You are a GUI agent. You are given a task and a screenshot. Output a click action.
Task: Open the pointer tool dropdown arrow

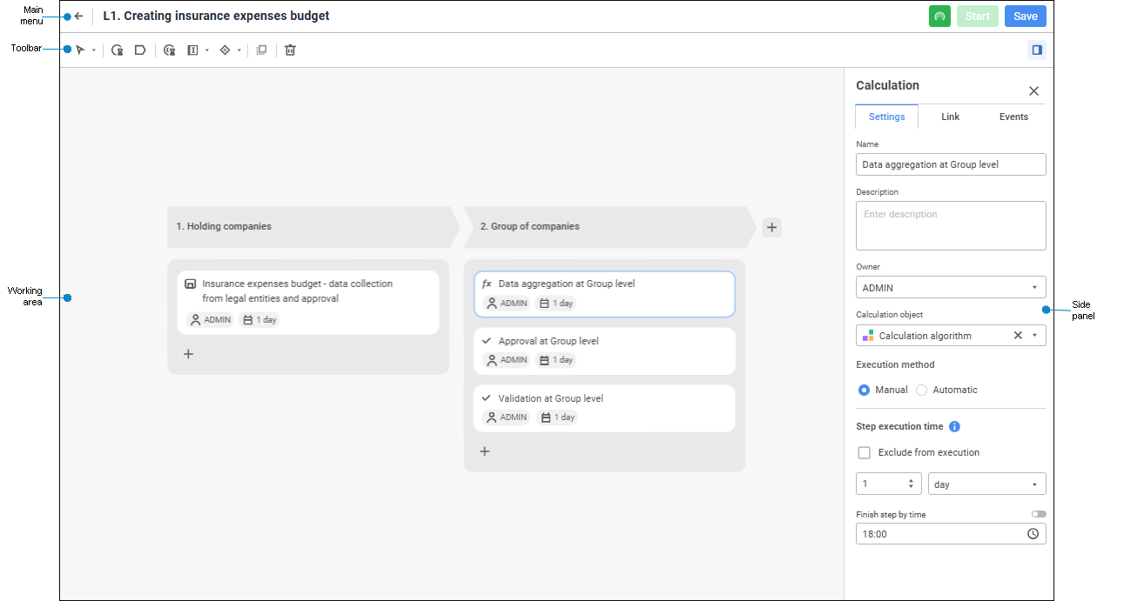coord(94,50)
